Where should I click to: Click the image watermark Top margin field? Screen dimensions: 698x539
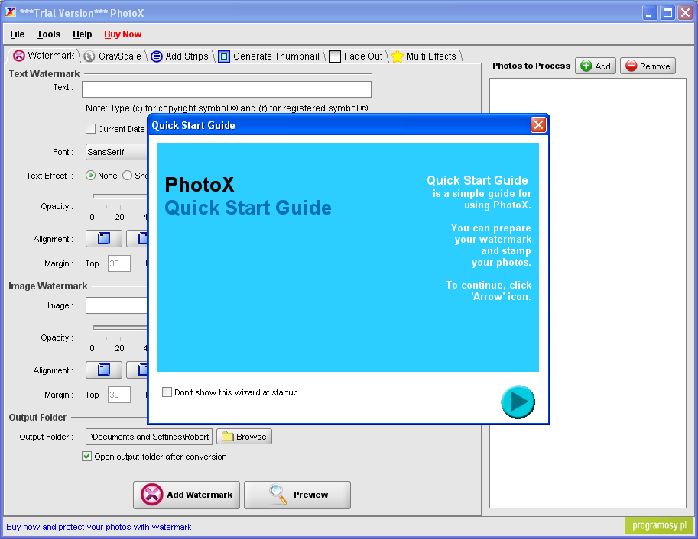(118, 395)
